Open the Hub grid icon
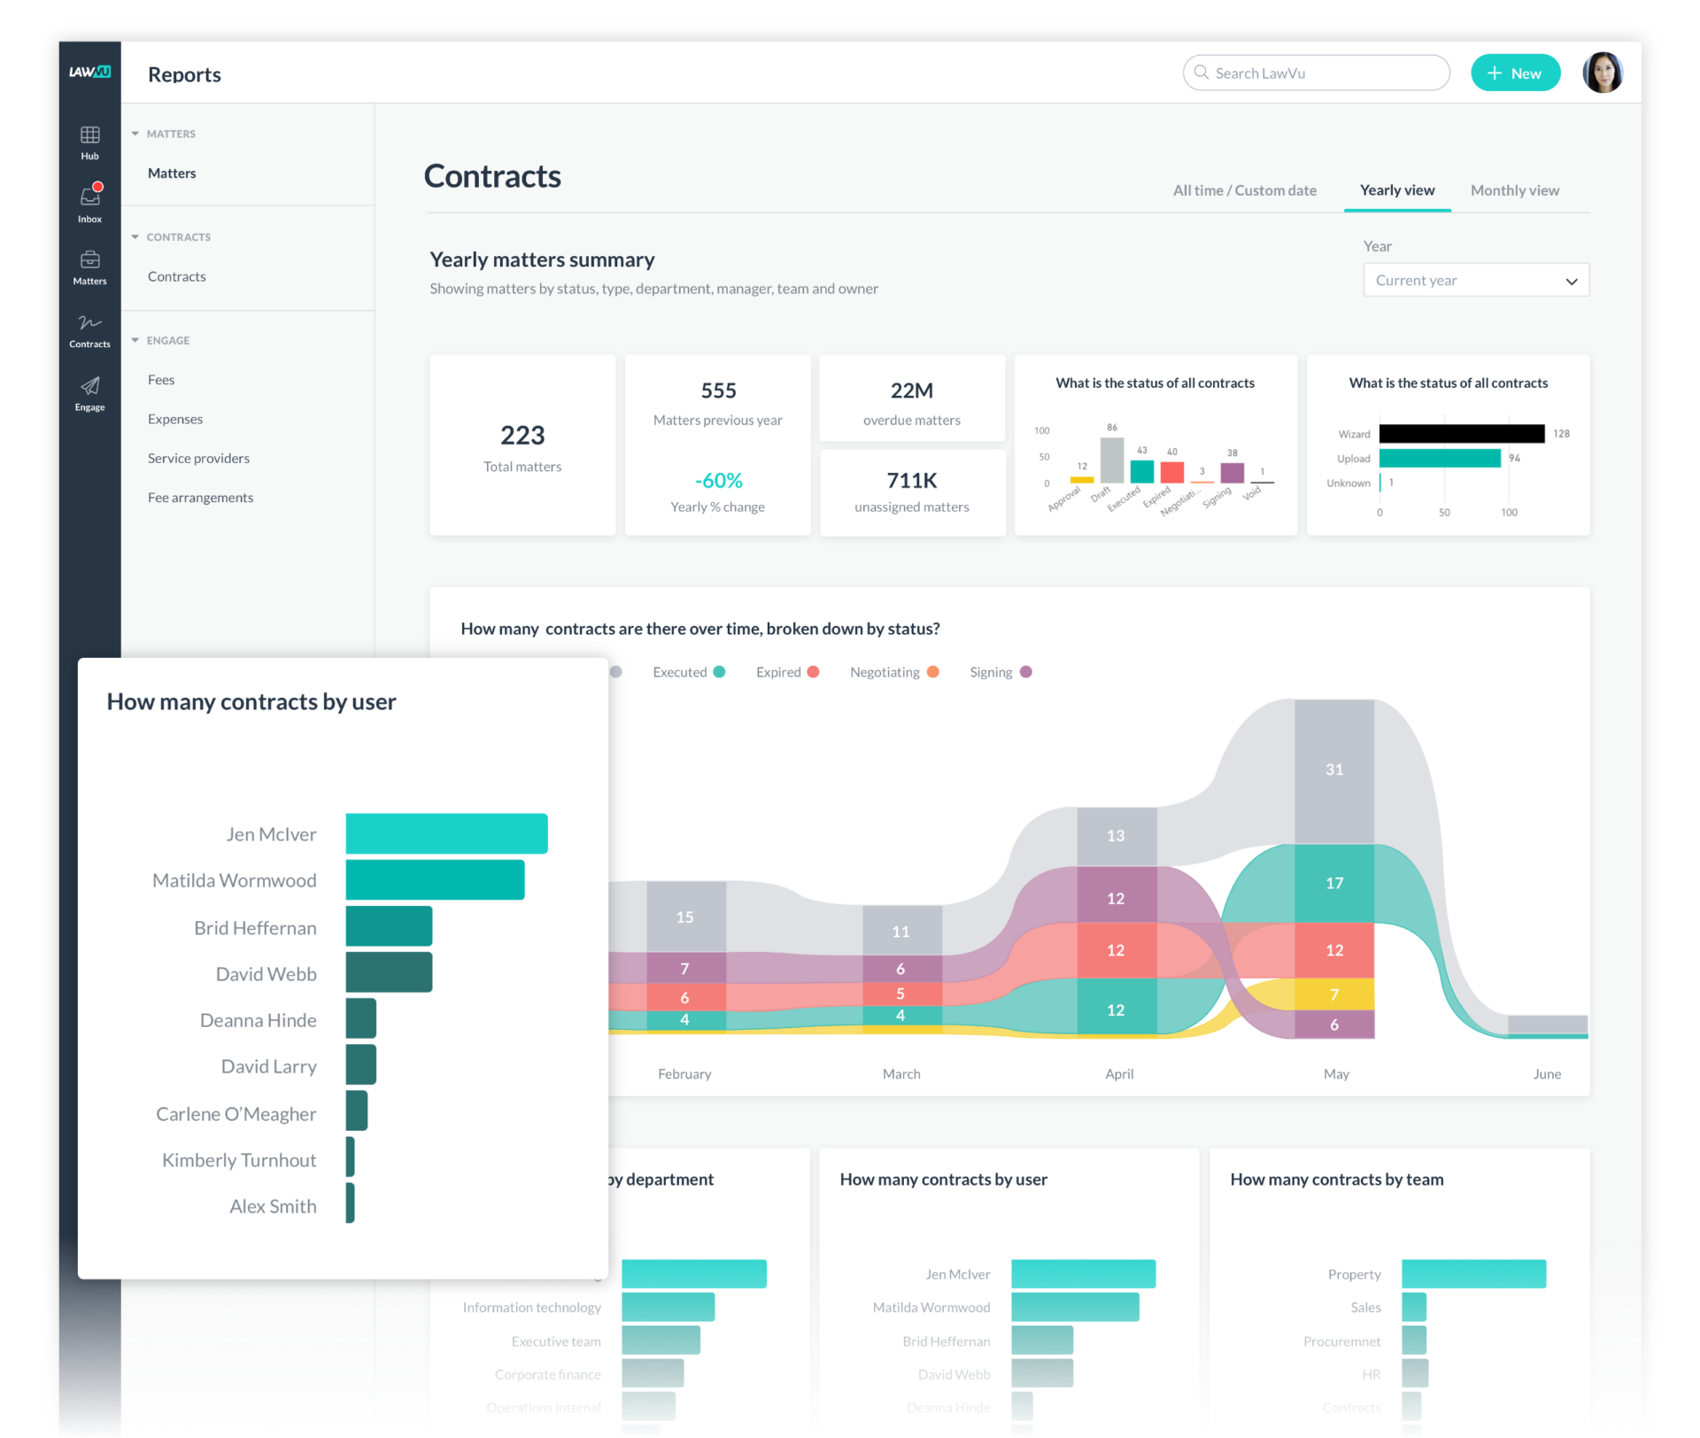1700x1438 pixels. 89,135
